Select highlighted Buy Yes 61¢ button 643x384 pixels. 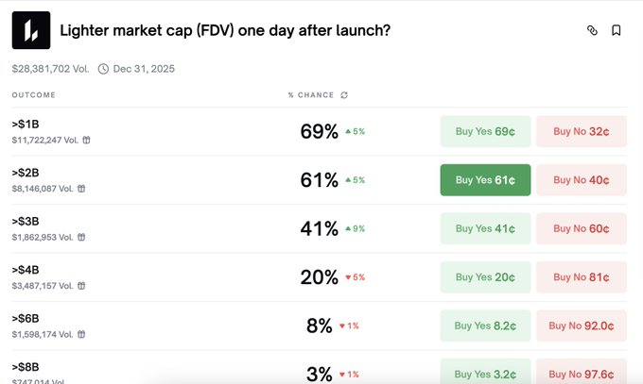[x=485, y=180]
